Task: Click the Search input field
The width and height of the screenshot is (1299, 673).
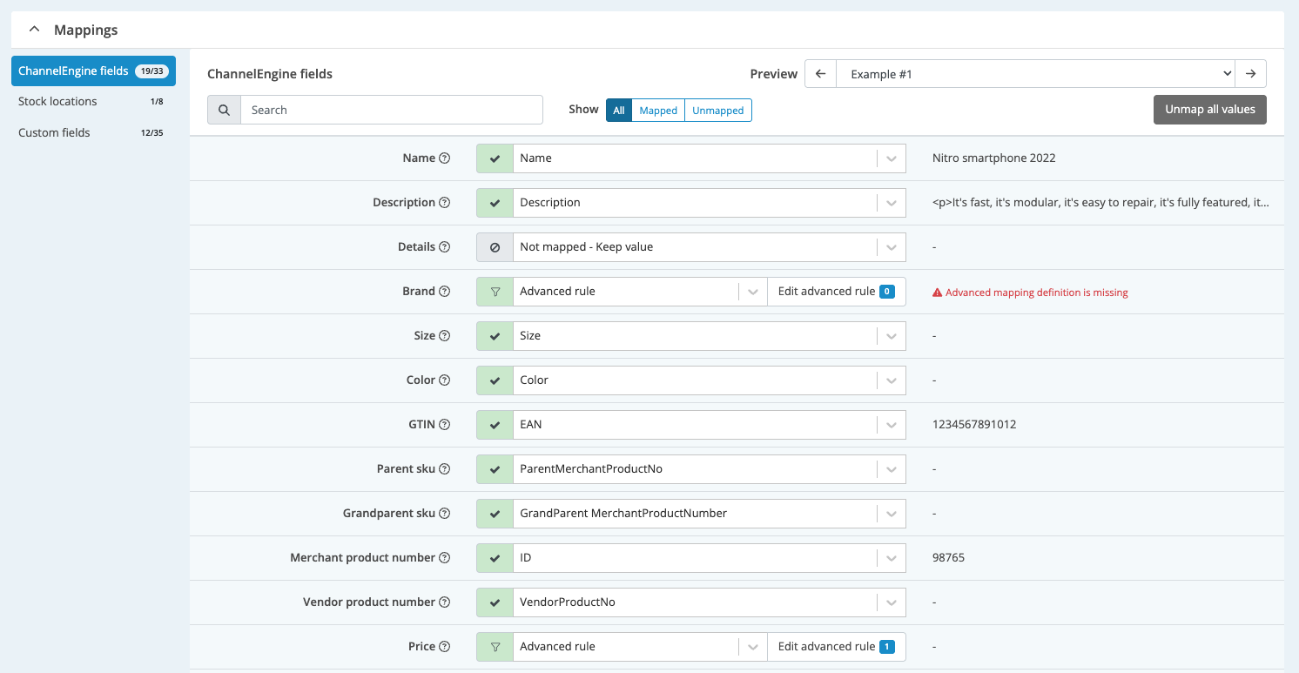Action: pyautogui.click(x=392, y=110)
